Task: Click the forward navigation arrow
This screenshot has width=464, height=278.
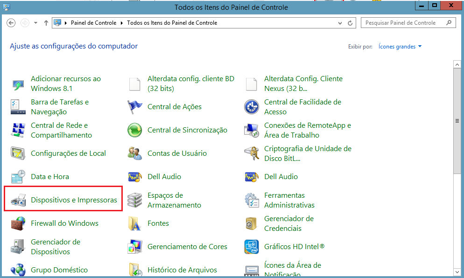Action: (25, 23)
